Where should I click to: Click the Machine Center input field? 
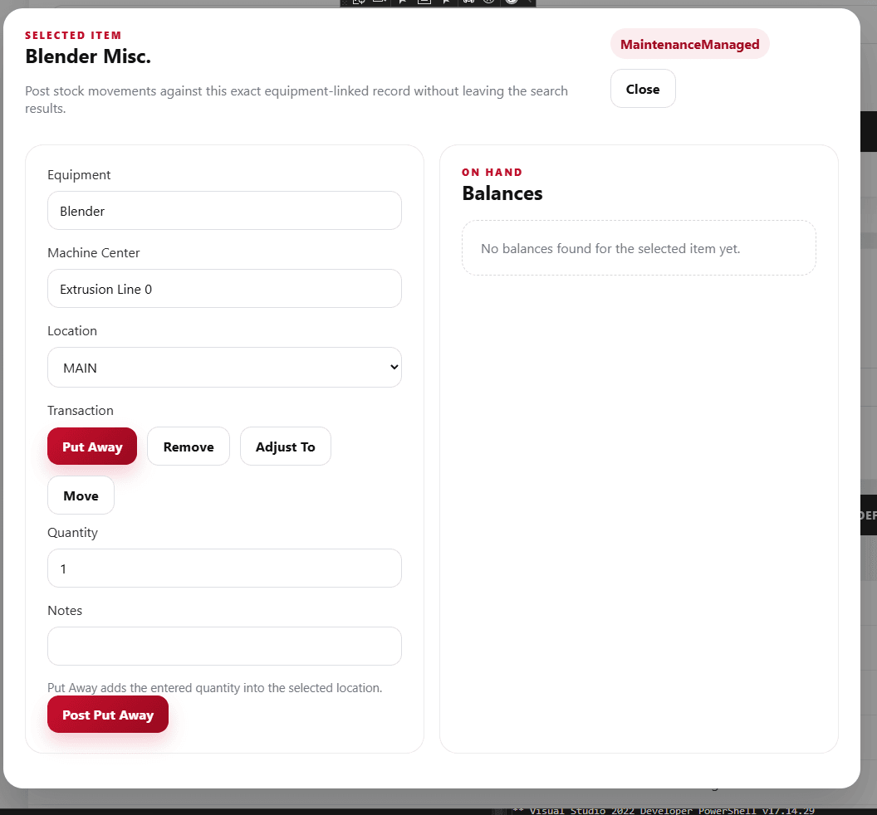[224, 289]
